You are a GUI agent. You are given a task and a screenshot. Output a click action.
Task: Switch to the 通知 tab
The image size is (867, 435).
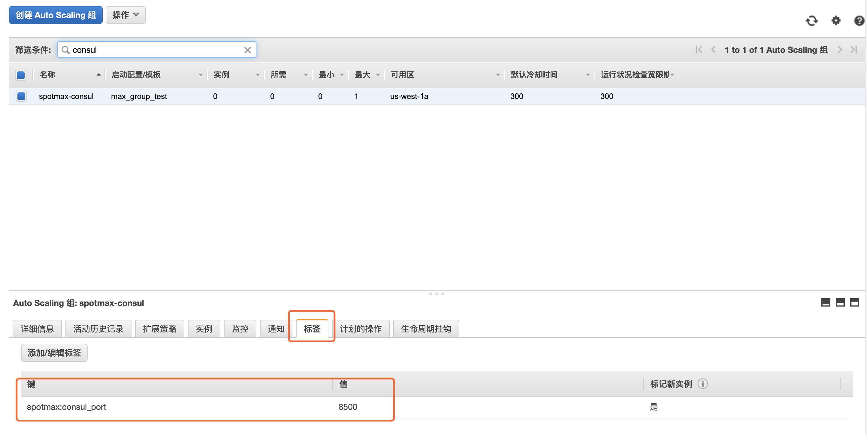276,329
